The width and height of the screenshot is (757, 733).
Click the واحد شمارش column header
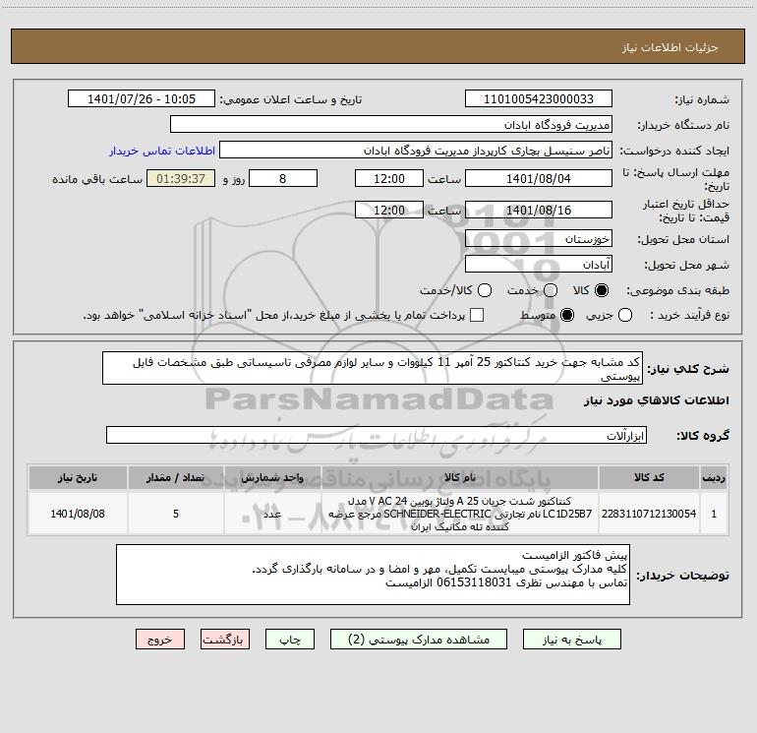point(272,477)
